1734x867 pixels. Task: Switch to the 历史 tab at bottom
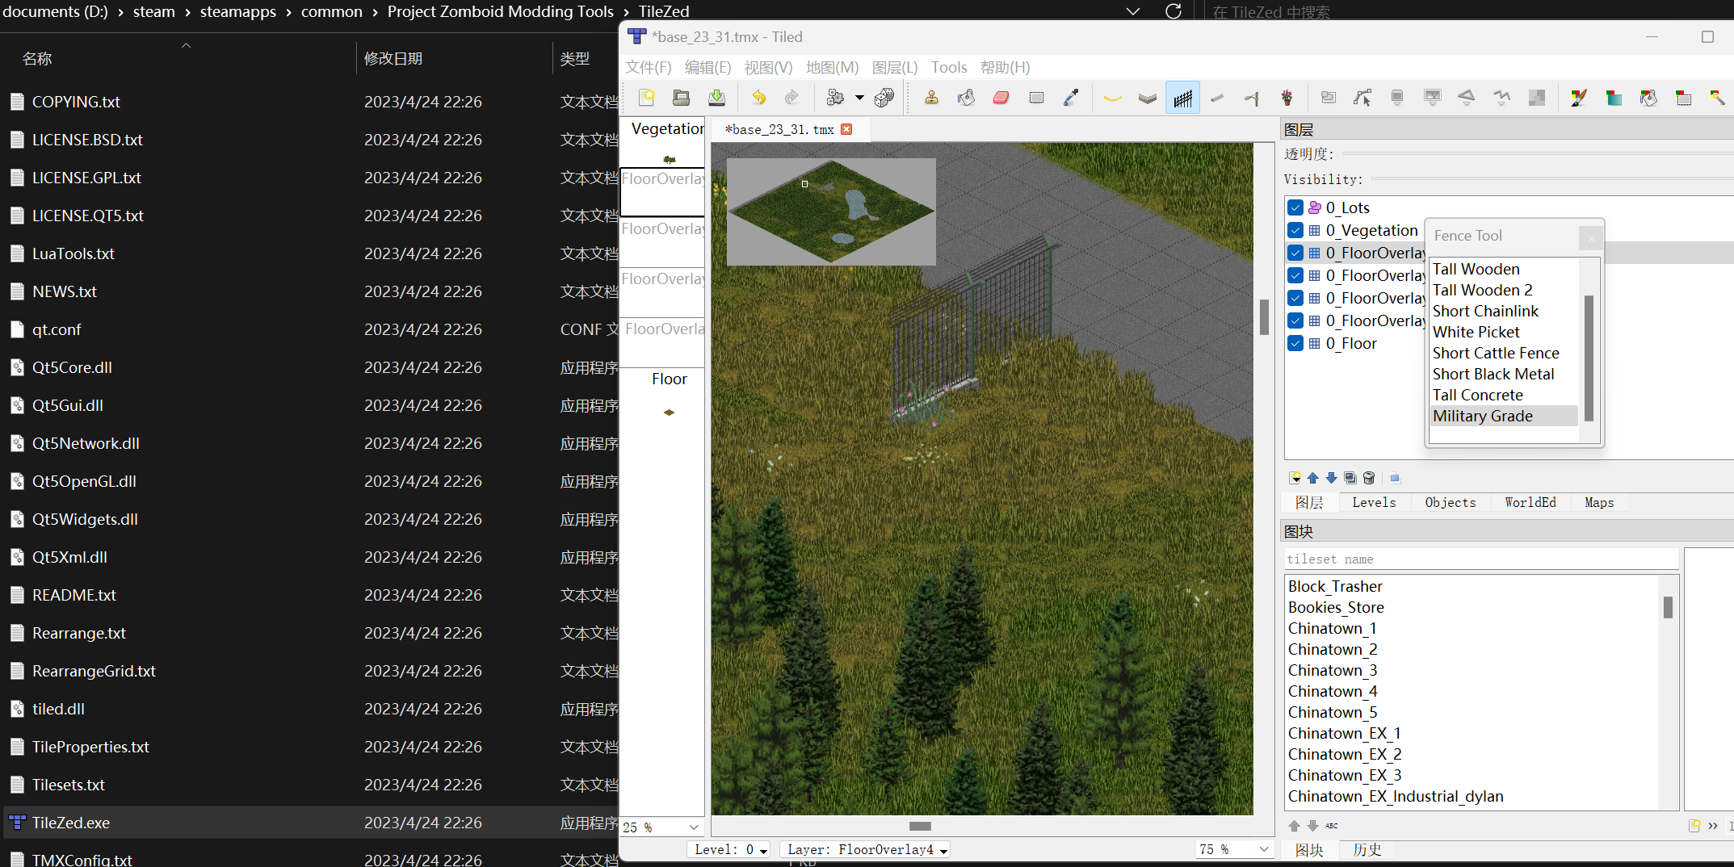click(1367, 849)
